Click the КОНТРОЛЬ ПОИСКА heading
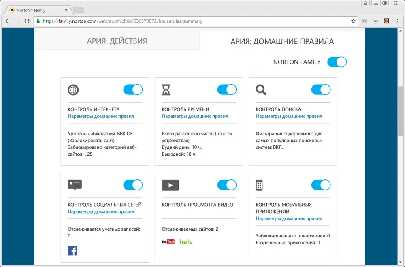Image resolution: width=405 pixels, height=267 pixels. pyautogui.click(x=278, y=109)
